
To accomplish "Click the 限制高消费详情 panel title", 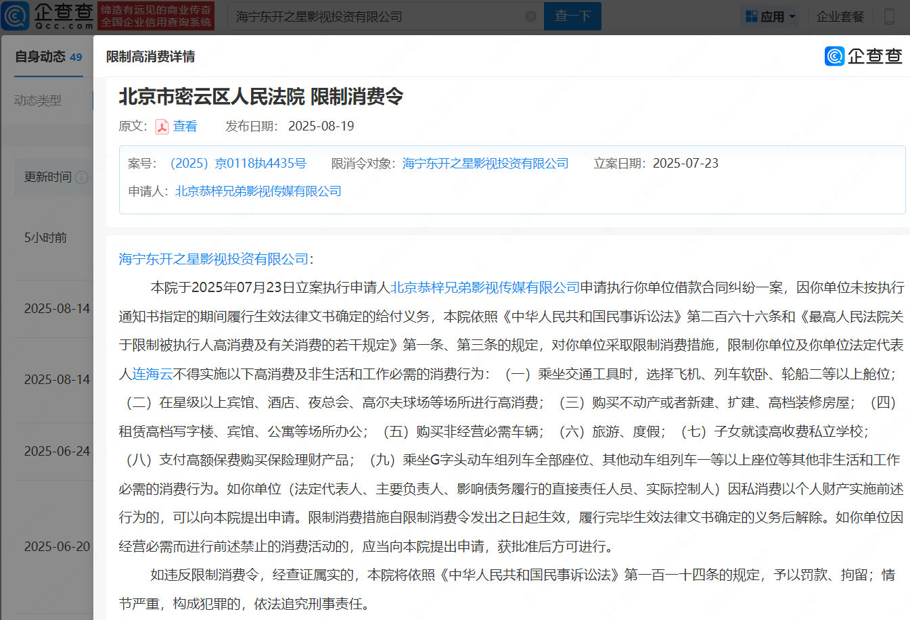I will (x=150, y=57).
